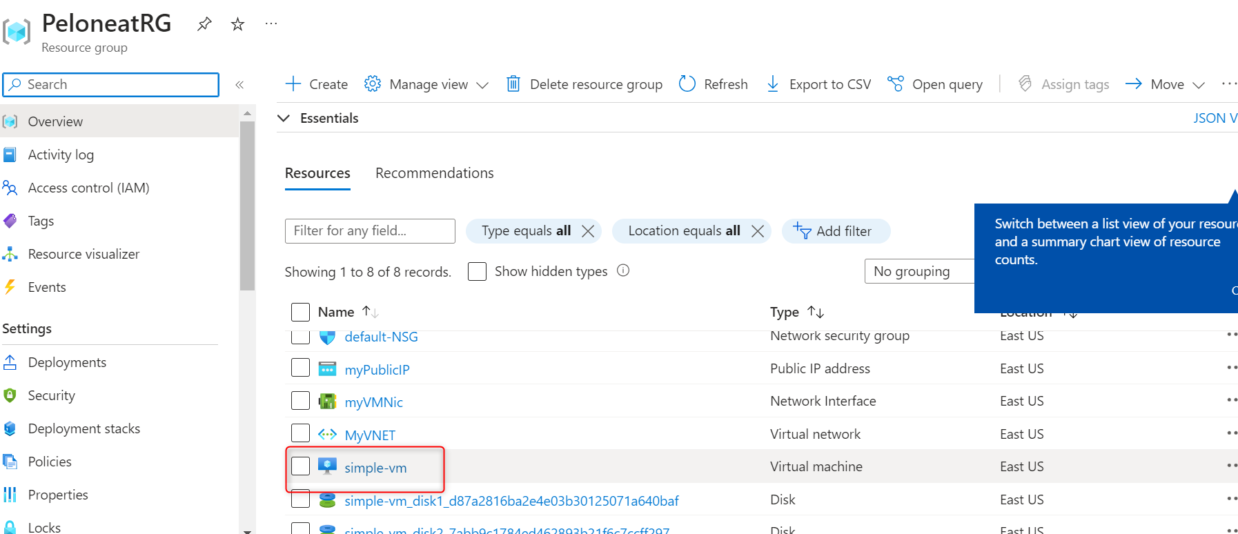The width and height of the screenshot is (1238, 534).
Task: Collapse the sidebar with double-chevron icon
Action: (x=239, y=85)
